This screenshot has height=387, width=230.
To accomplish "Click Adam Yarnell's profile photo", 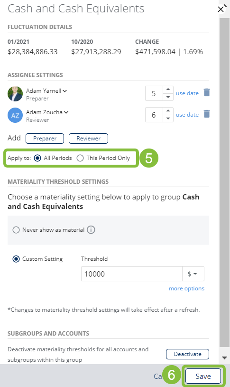I will pos(15,94).
